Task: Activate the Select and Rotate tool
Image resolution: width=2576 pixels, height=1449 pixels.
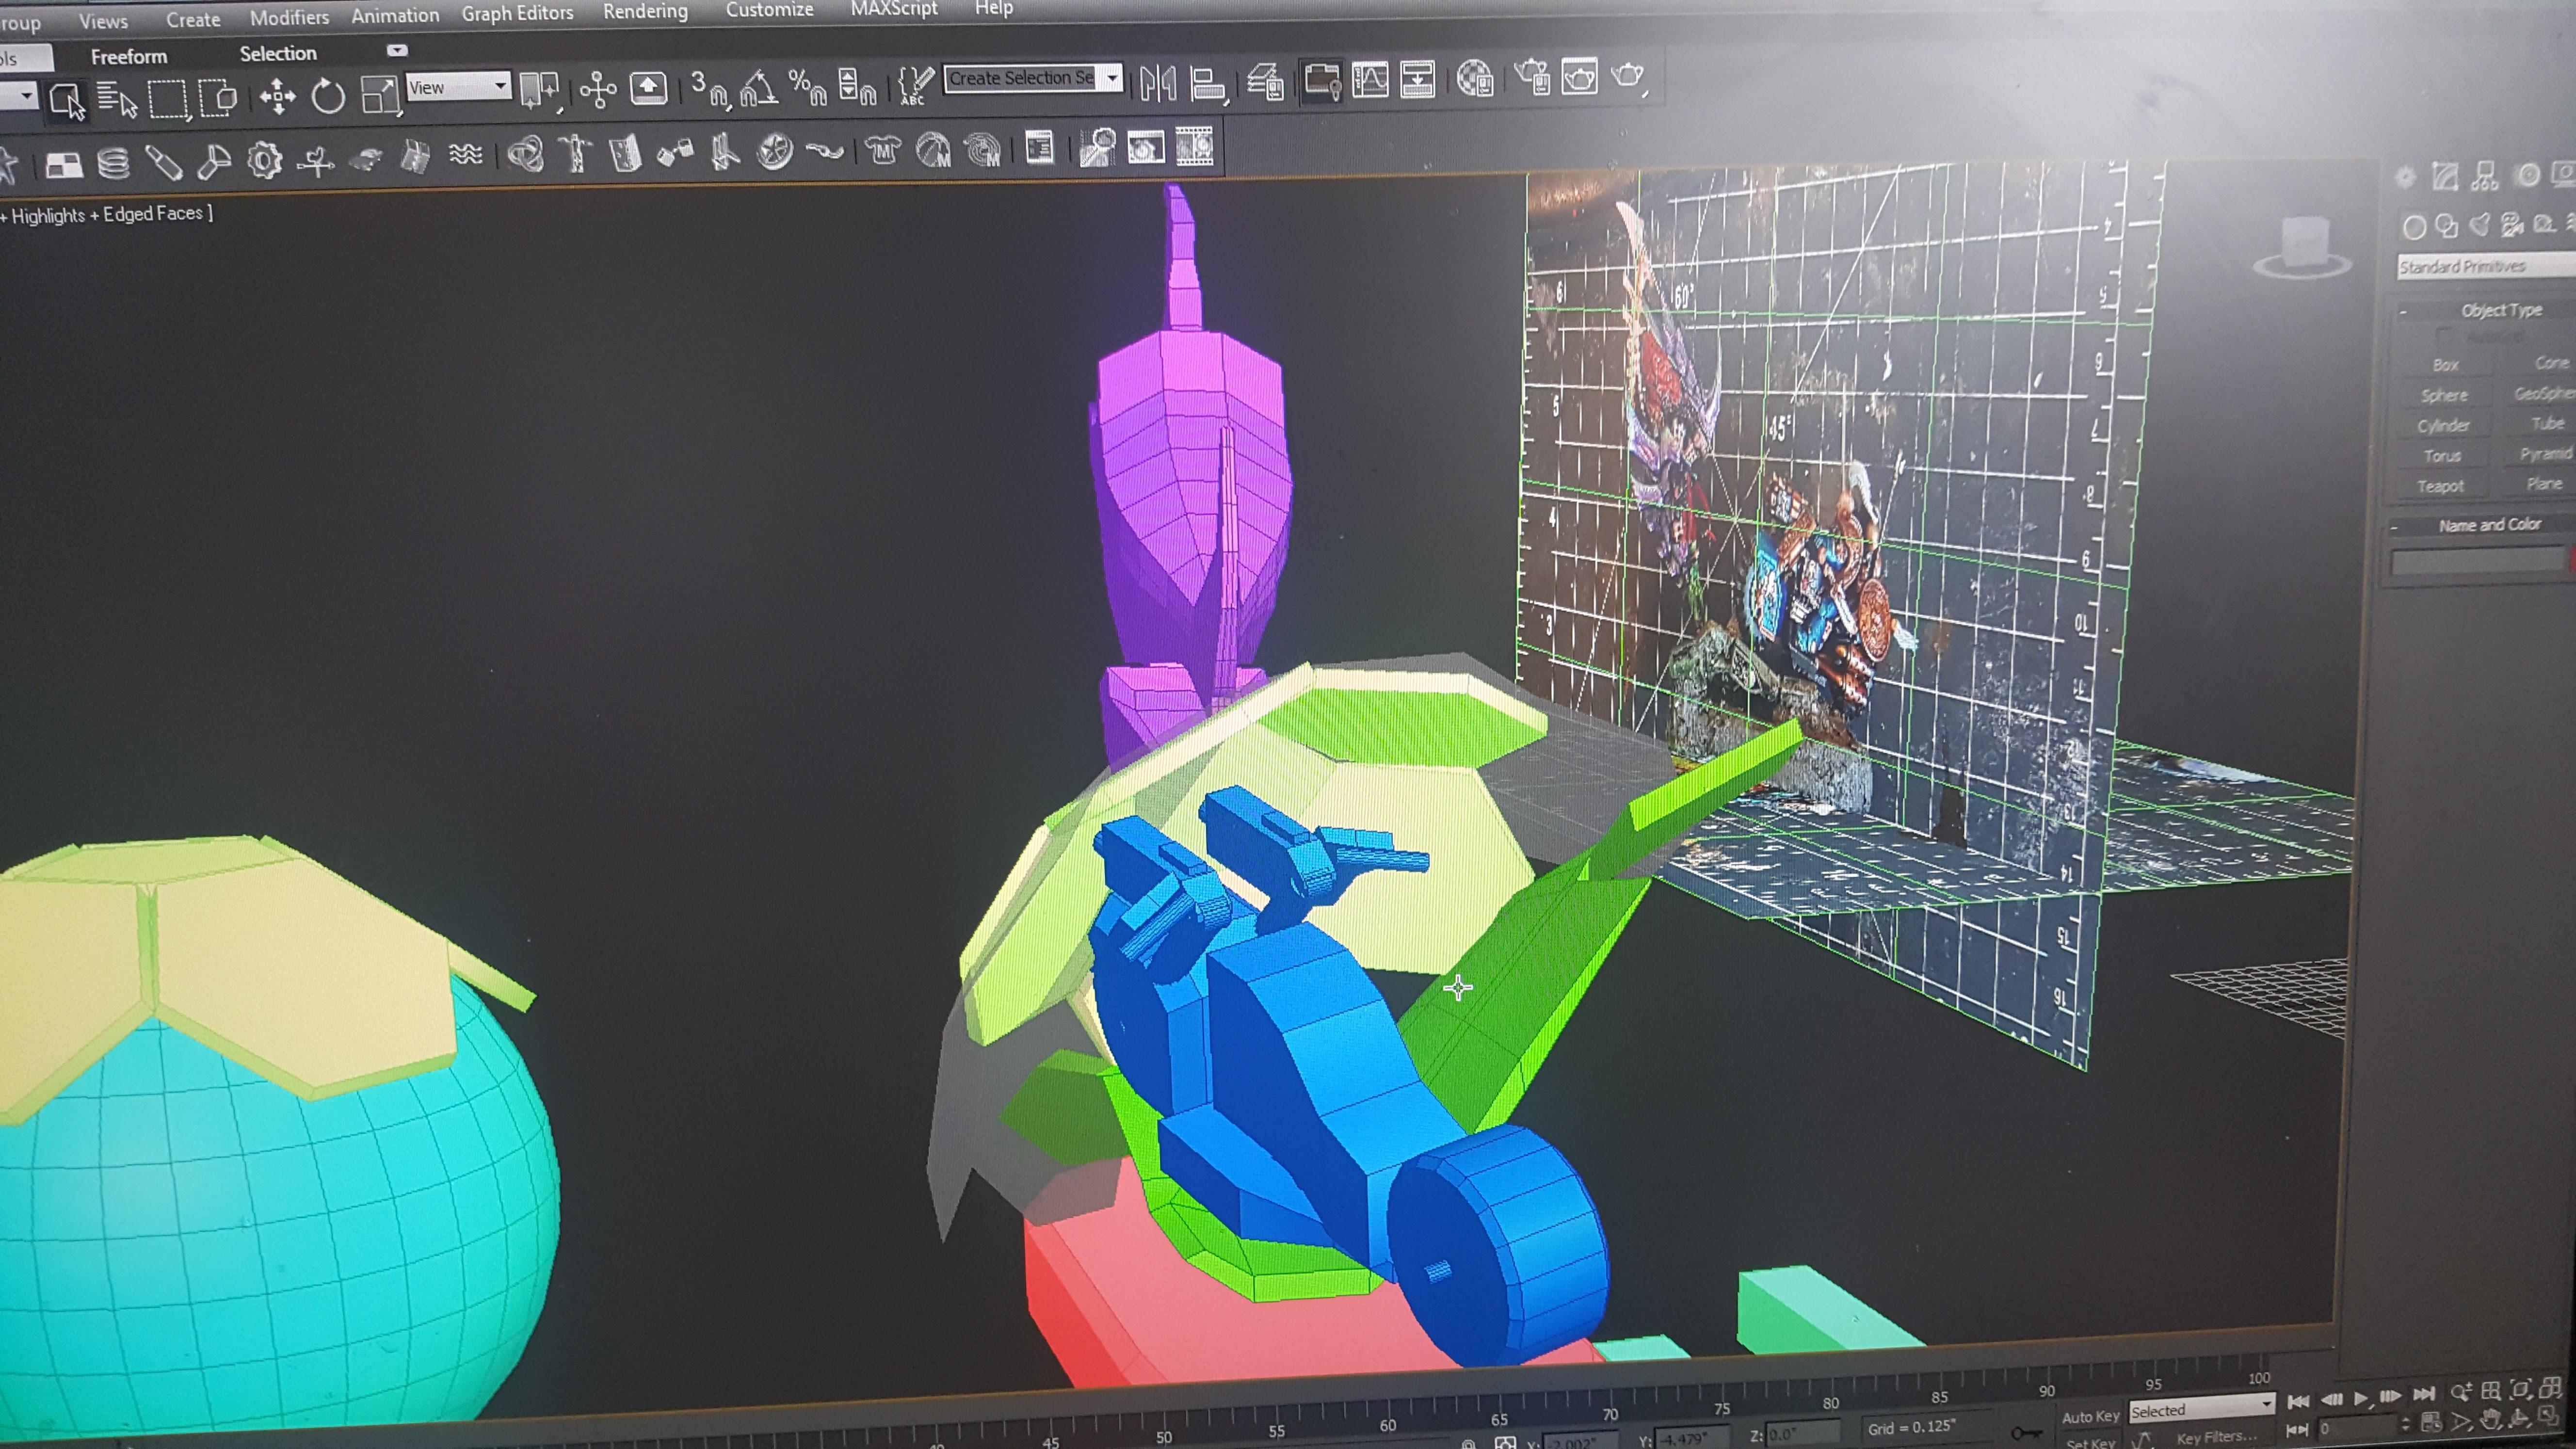Action: [x=328, y=96]
